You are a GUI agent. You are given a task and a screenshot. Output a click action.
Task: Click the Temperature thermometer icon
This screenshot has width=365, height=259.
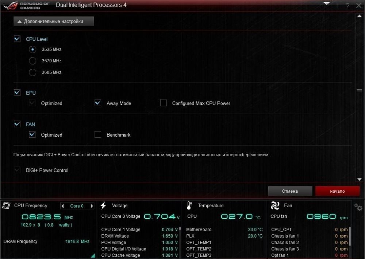(x=189, y=205)
